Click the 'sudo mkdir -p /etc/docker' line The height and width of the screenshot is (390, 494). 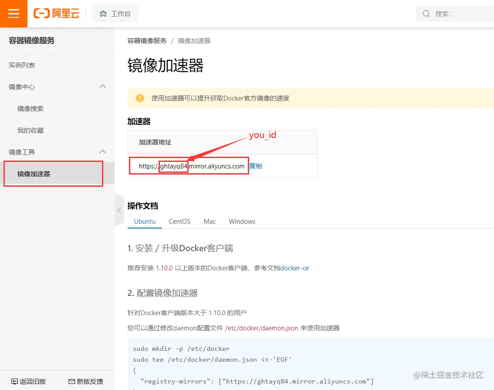pyautogui.click(x=181, y=349)
